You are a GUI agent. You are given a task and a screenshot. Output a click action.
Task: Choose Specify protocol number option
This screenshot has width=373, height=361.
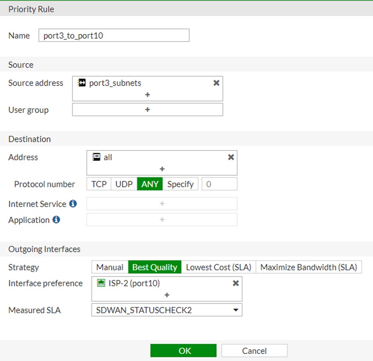click(180, 184)
